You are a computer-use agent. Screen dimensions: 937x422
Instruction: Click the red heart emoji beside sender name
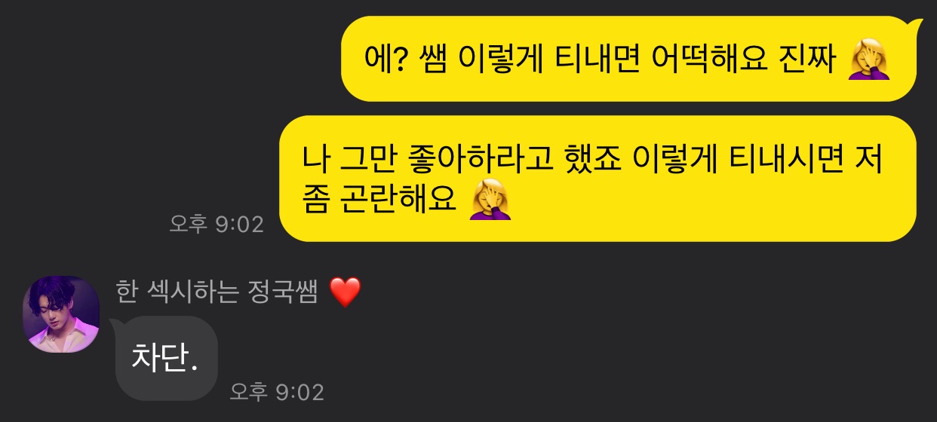[x=346, y=292]
